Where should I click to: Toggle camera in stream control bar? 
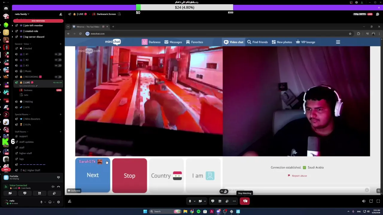click(200, 201)
